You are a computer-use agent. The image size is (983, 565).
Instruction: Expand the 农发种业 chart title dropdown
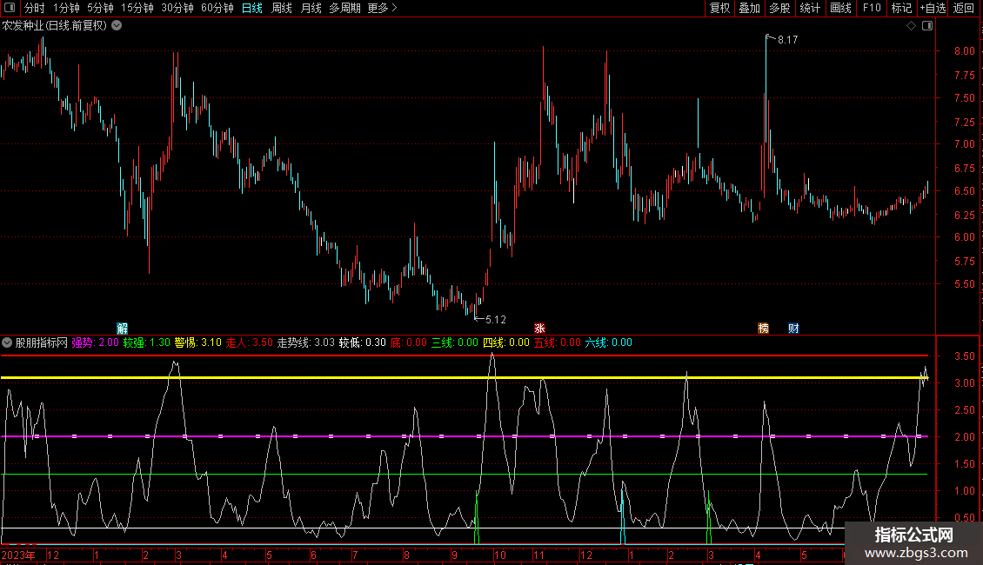pos(117,26)
